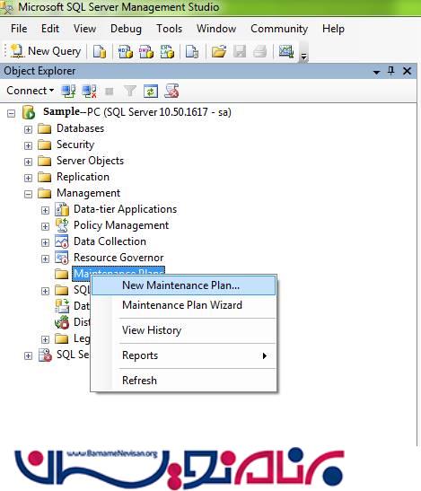Click the Analysis Services XMLA Query icon
Viewport: 421px width, 491px height.
(x=167, y=51)
